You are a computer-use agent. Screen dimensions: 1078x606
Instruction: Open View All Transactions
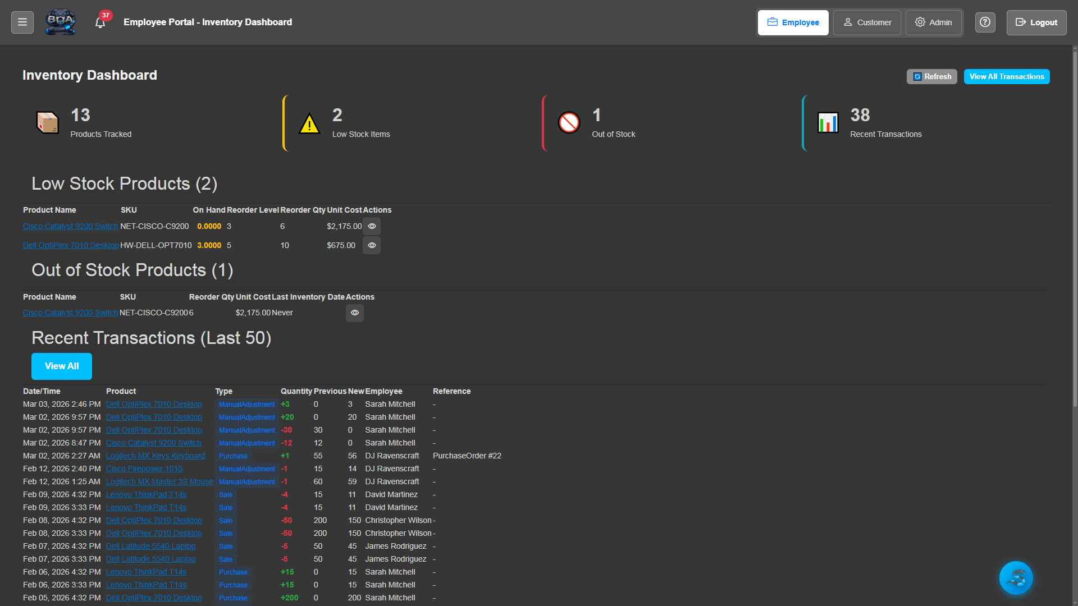coord(1007,76)
